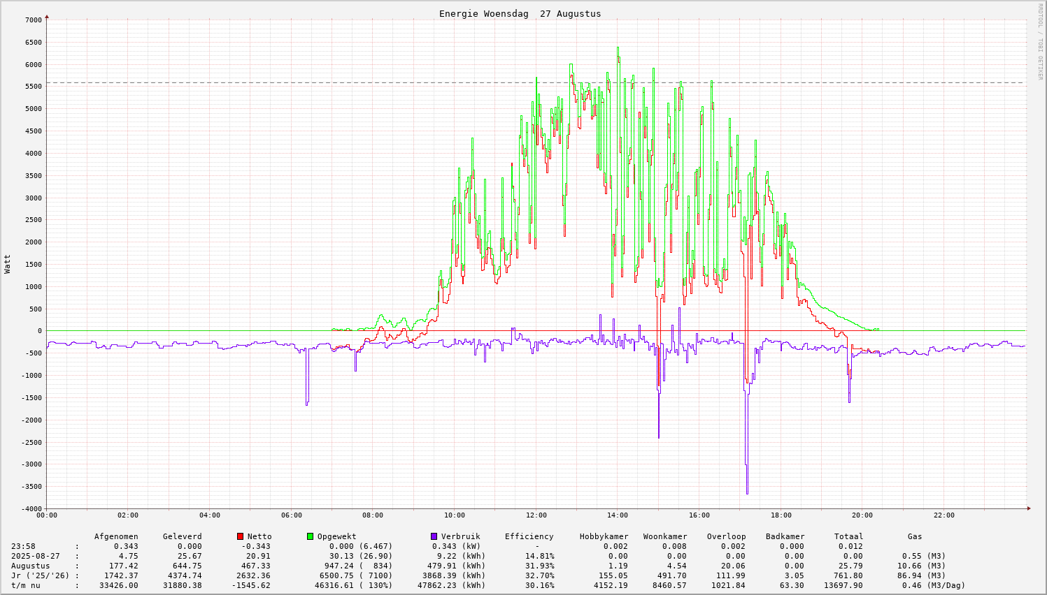Screen dimensions: 1047x595
Task: Click the RRDTOOL / TOBI OETIKER watermark
Action: [x=1040, y=41]
